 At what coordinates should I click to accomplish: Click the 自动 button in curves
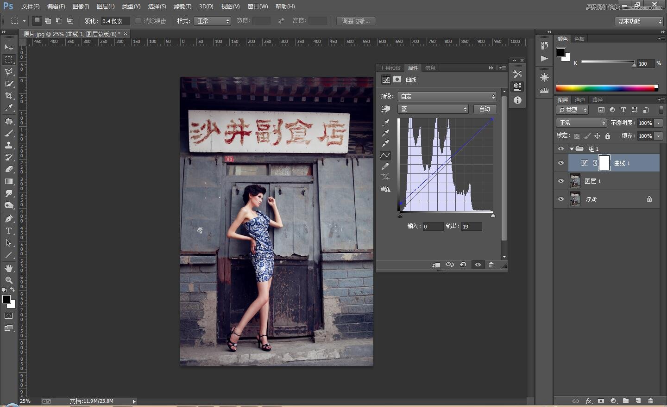tap(485, 109)
